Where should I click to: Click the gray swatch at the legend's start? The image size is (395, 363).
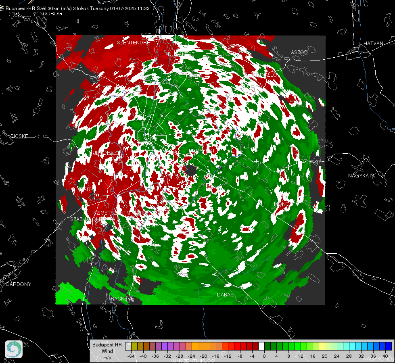click(x=128, y=346)
